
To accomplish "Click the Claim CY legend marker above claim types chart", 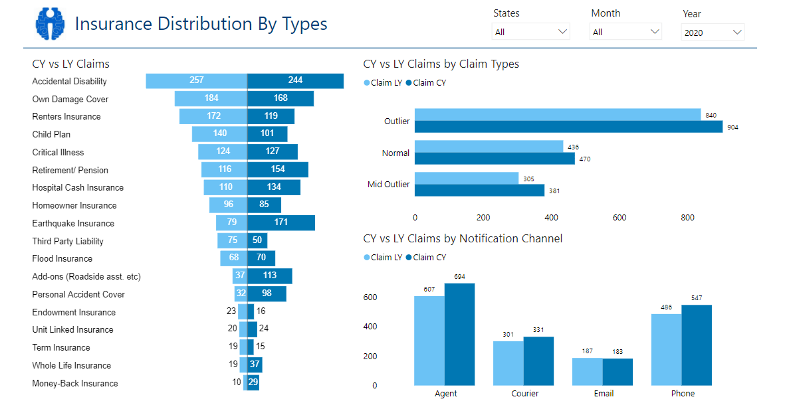I will pyautogui.click(x=409, y=82).
